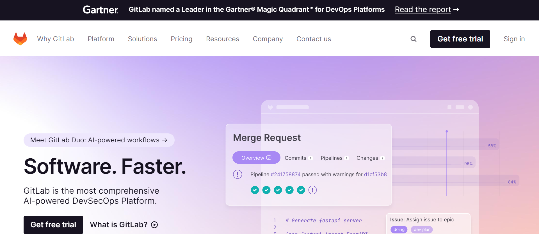Click the Sign in link
Image resolution: width=539 pixels, height=234 pixels.
tap(514, 39)
